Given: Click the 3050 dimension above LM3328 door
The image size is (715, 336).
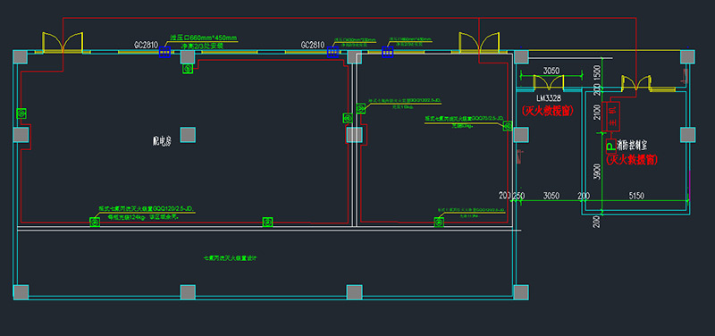Looking at the screenshot, I should click(551, 71).
